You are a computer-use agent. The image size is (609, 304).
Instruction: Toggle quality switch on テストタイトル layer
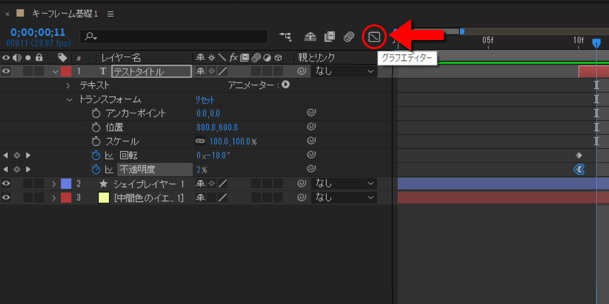point(223,71)
